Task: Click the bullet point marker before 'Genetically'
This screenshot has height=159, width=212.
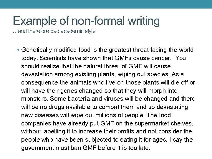Action: point(18,50)
